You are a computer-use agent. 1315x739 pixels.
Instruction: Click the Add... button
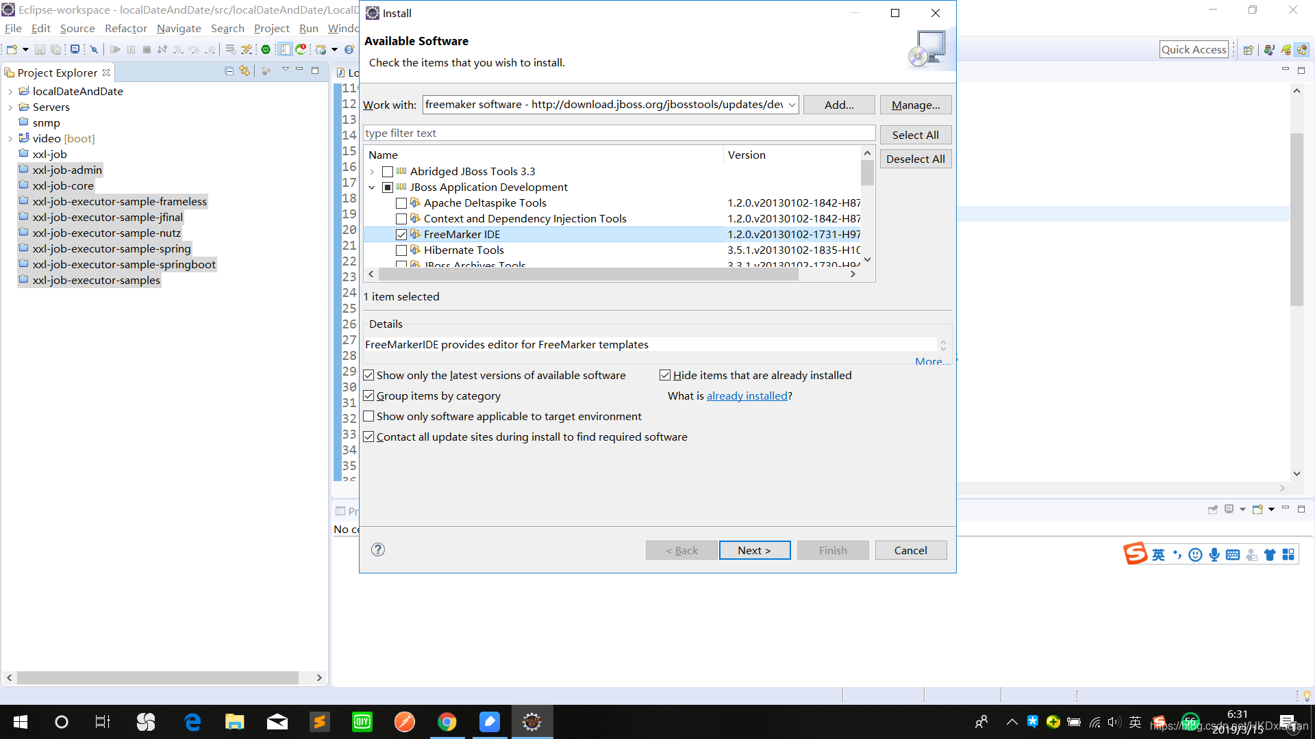(x=839, y=105)
